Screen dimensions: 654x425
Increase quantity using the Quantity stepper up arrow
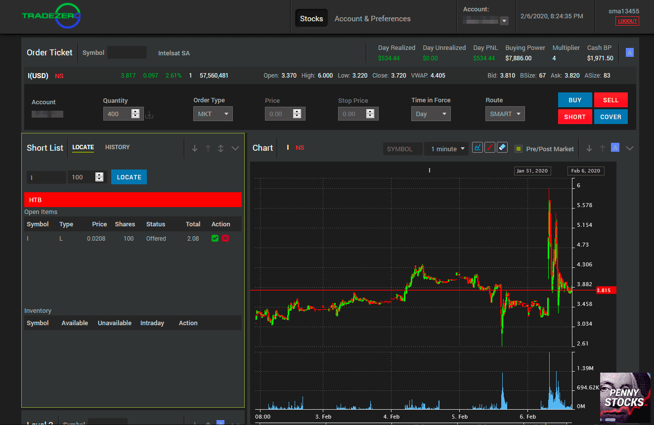pyautogui.click(x=135, y=111)
